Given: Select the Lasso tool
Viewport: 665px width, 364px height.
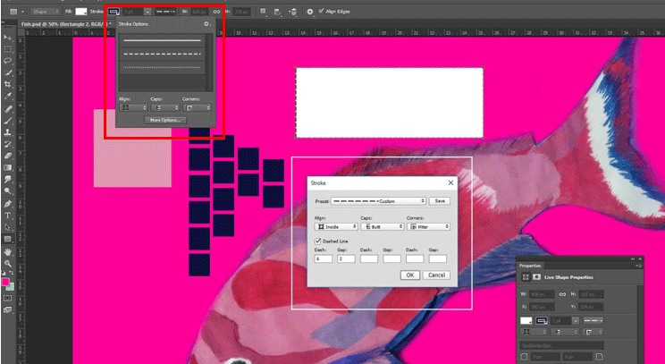Looking at the screenshot, I should 8,61.
